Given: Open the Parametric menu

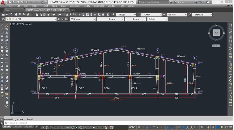Looking at the screenshot, I should 99,6.
